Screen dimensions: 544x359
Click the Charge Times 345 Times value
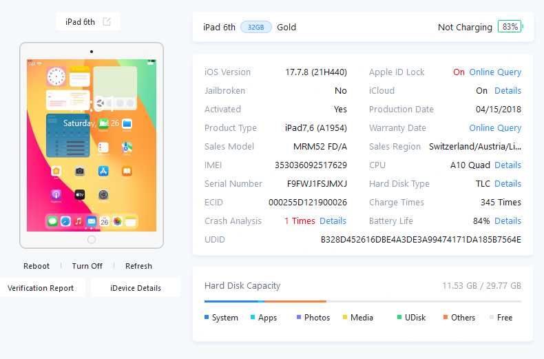501,202
